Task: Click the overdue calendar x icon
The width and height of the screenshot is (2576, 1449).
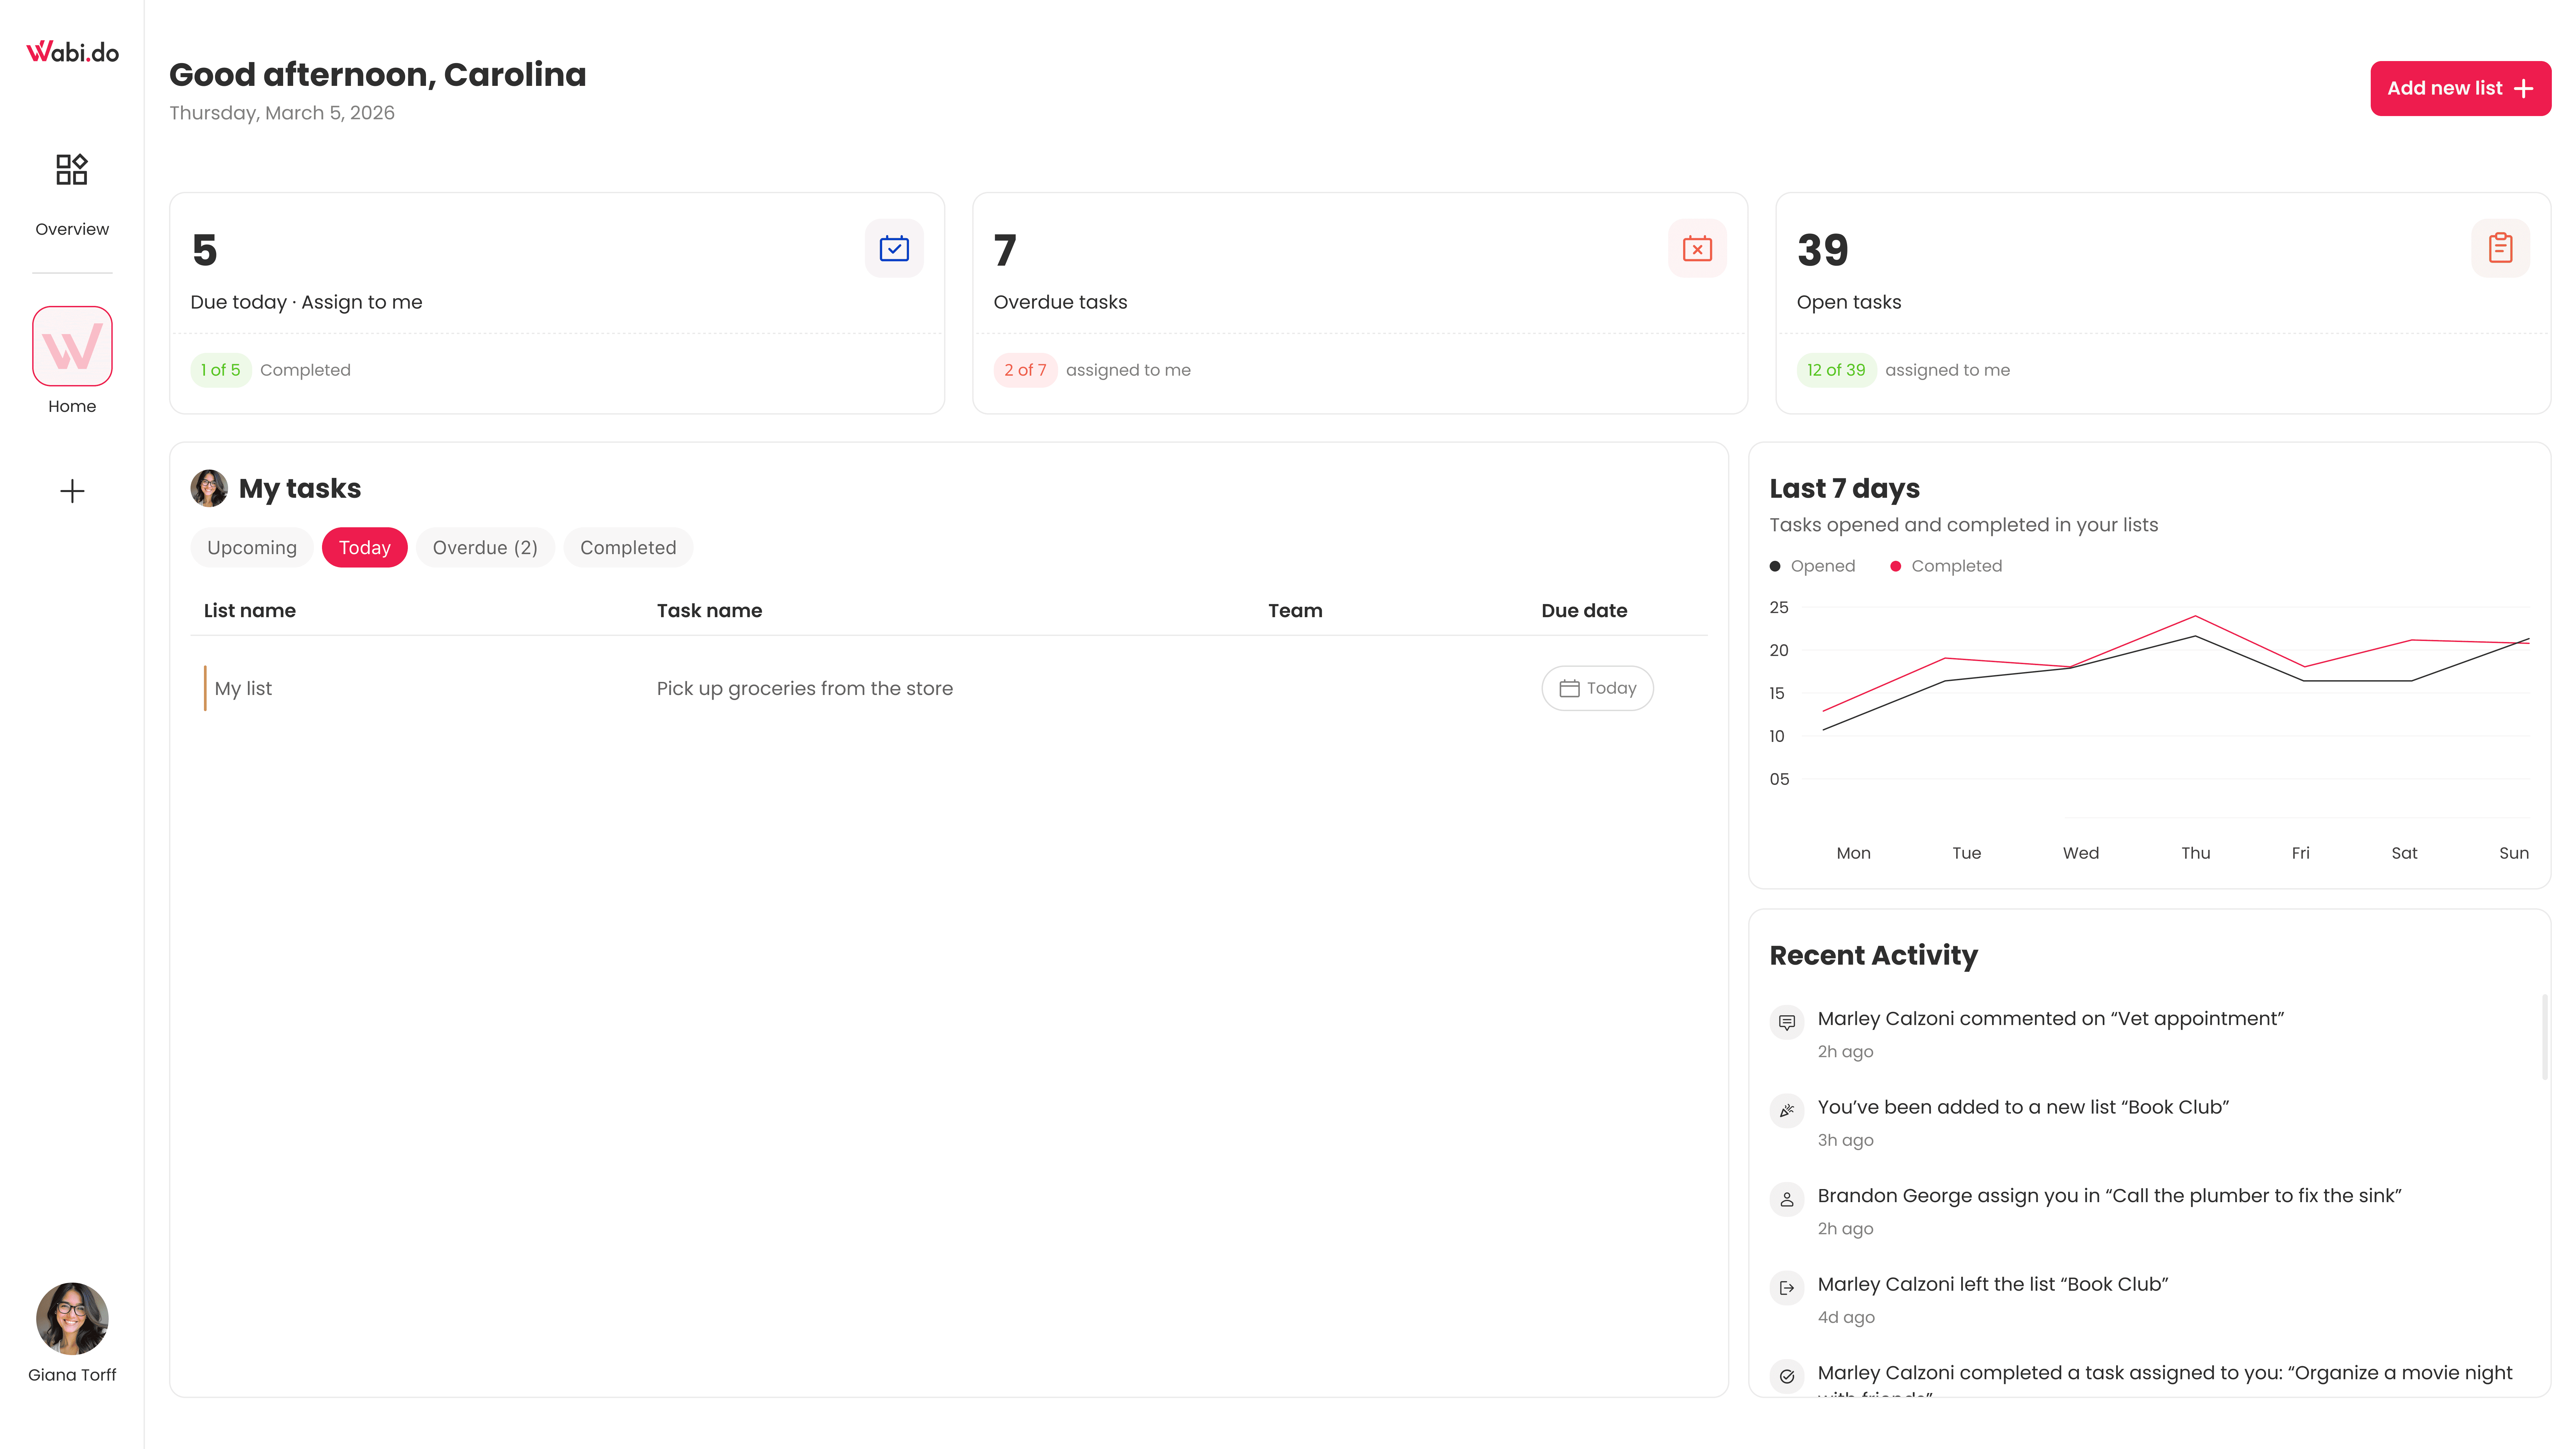Action: [1697, 248]
